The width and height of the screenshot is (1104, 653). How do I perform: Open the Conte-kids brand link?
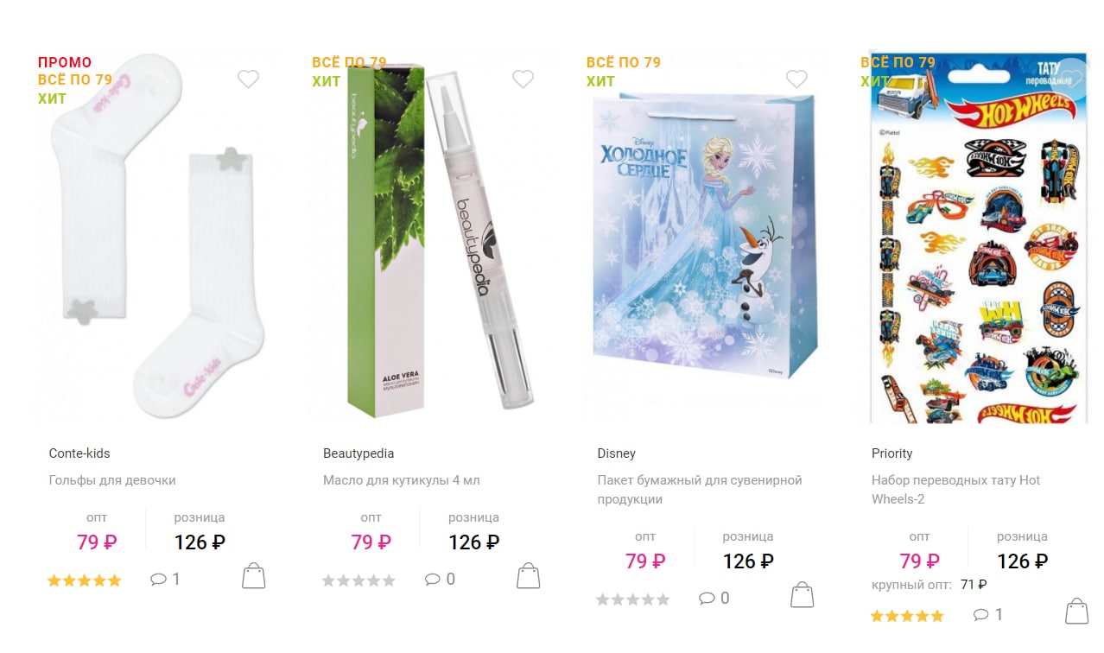pos(79,453)
